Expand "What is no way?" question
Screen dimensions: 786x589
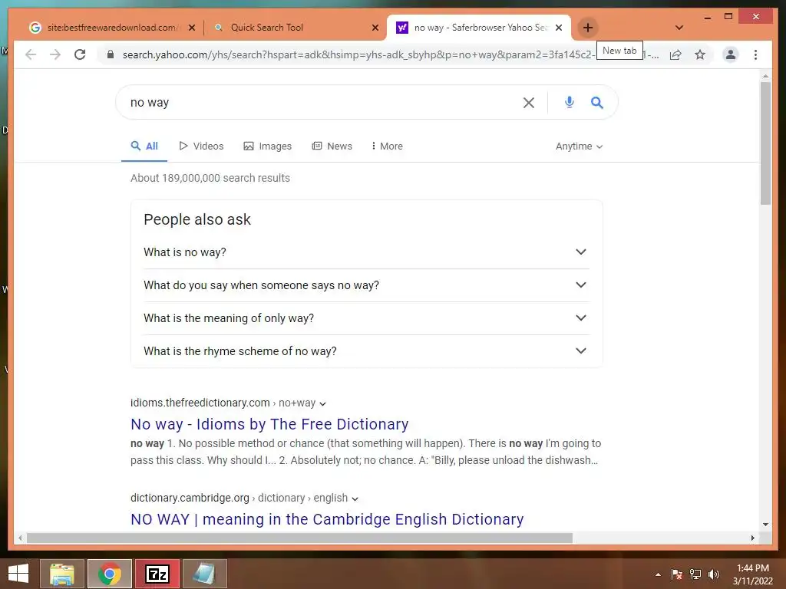366,252
